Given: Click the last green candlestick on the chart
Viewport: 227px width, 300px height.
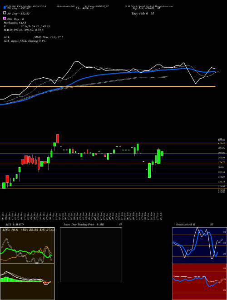Looking at the screenshot, I should 162,154.
